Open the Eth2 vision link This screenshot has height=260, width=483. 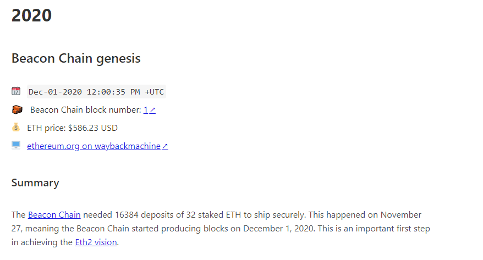click(96, 242)
